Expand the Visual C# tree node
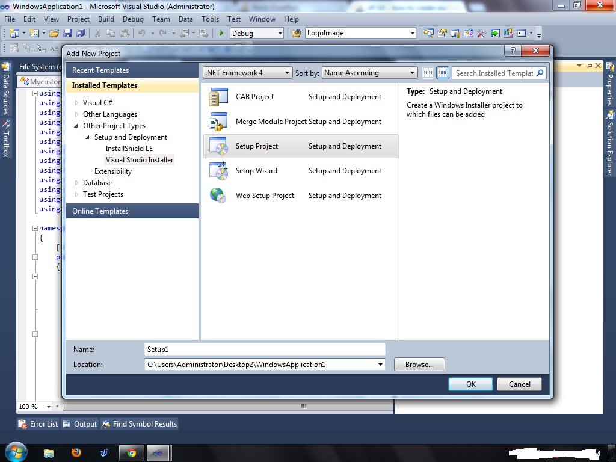The width and height of the screenshot is (616, 462). 77,103
